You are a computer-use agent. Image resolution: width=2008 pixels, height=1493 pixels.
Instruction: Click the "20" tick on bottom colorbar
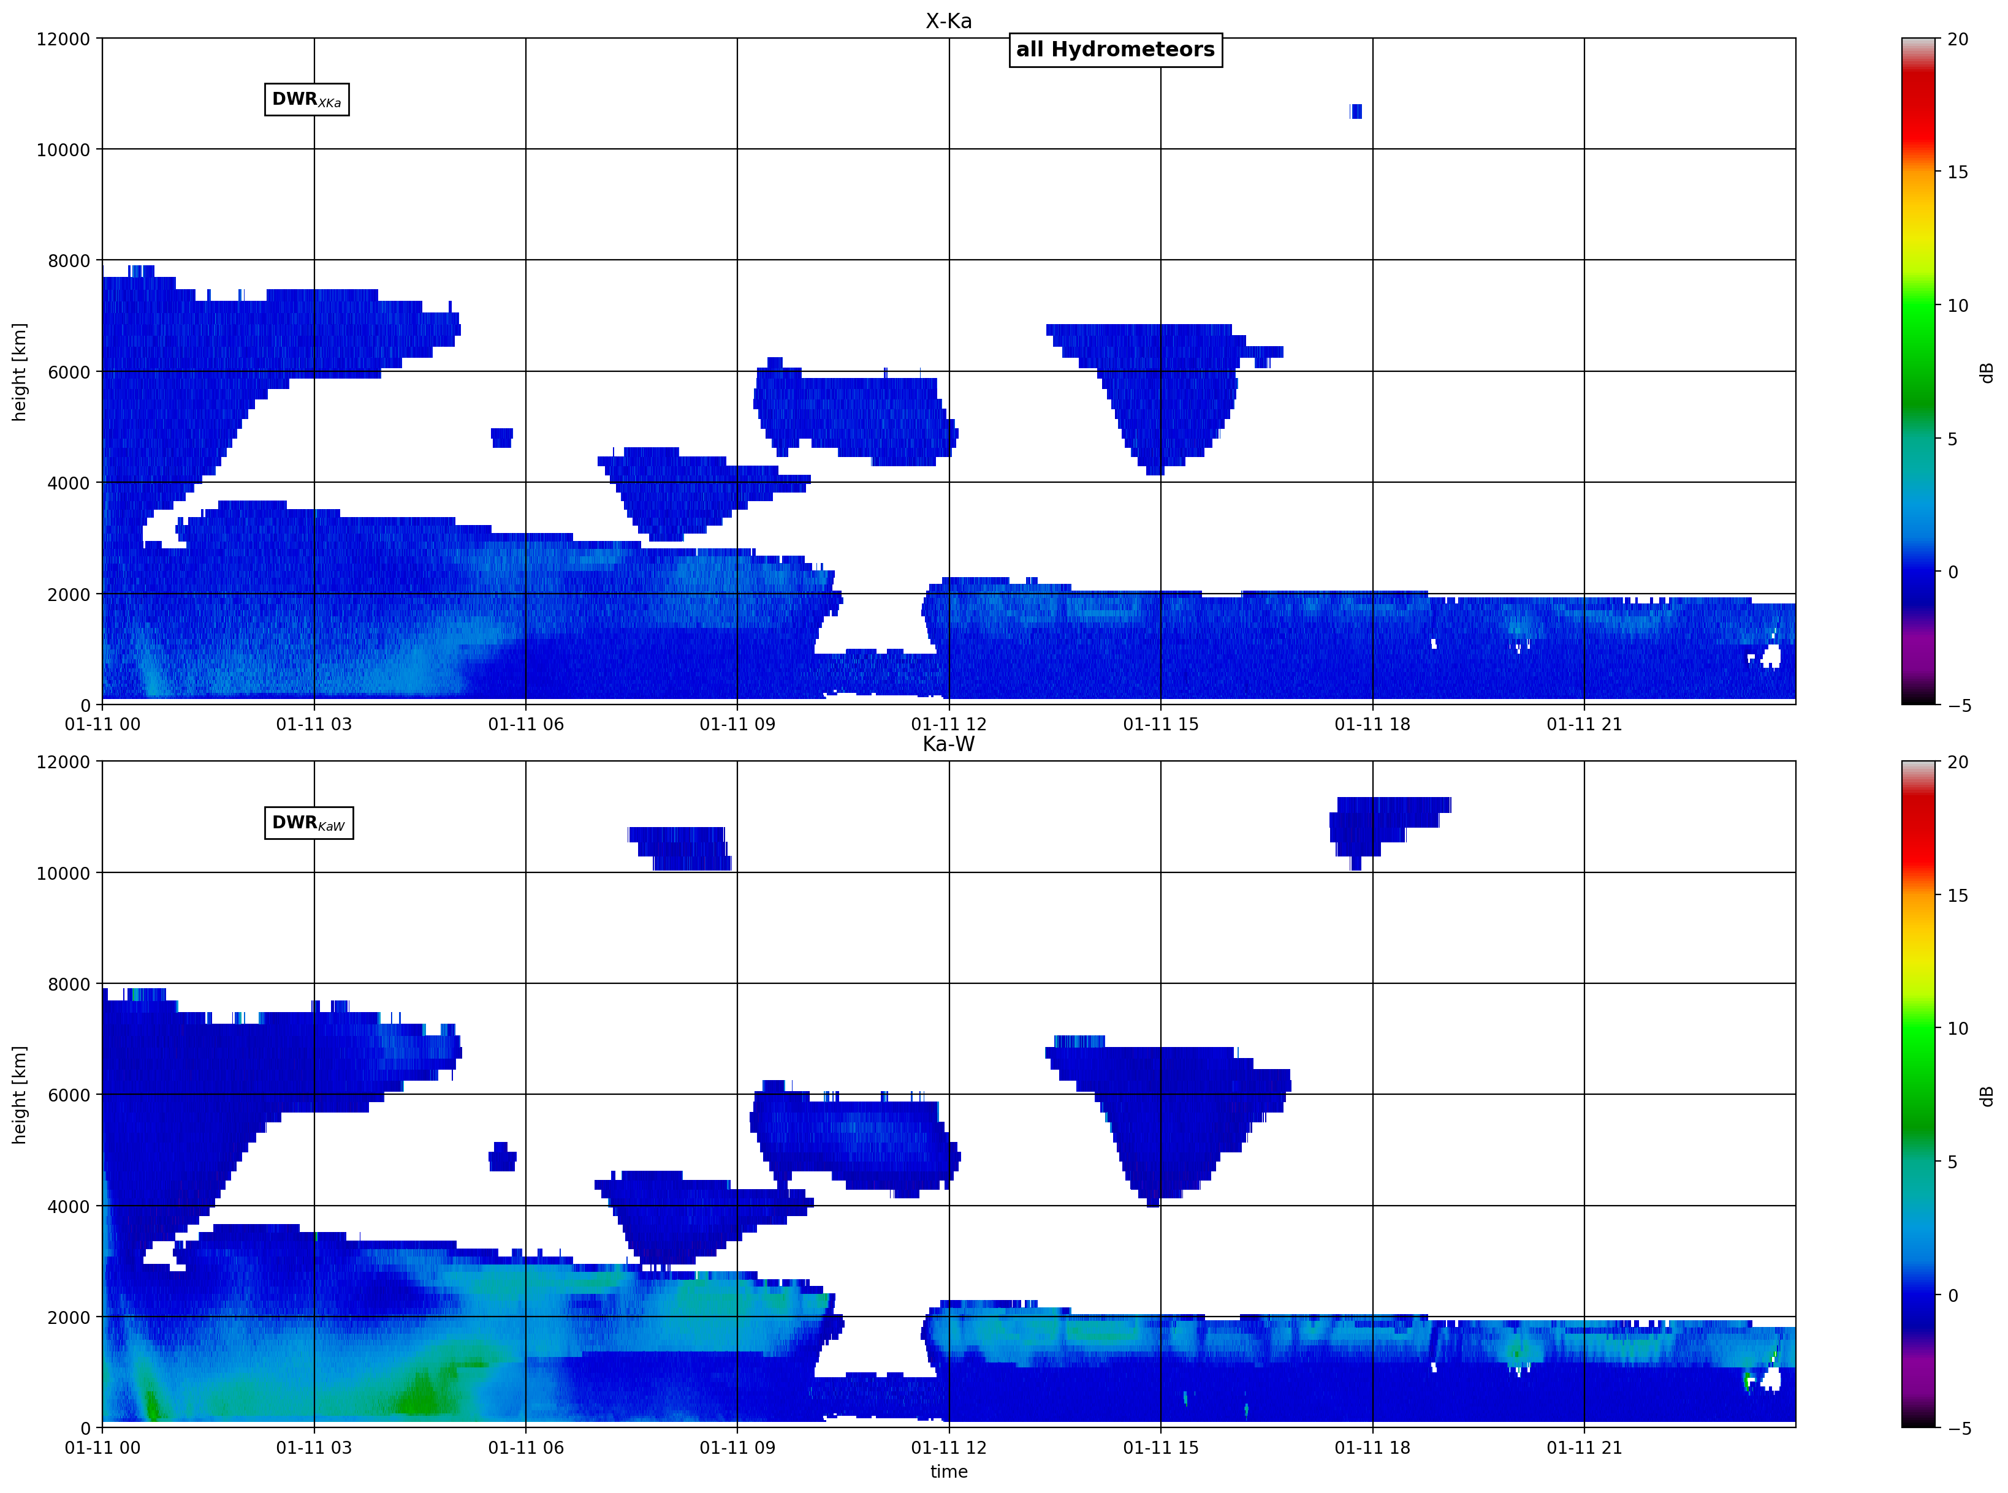(x=1958, y=762)
